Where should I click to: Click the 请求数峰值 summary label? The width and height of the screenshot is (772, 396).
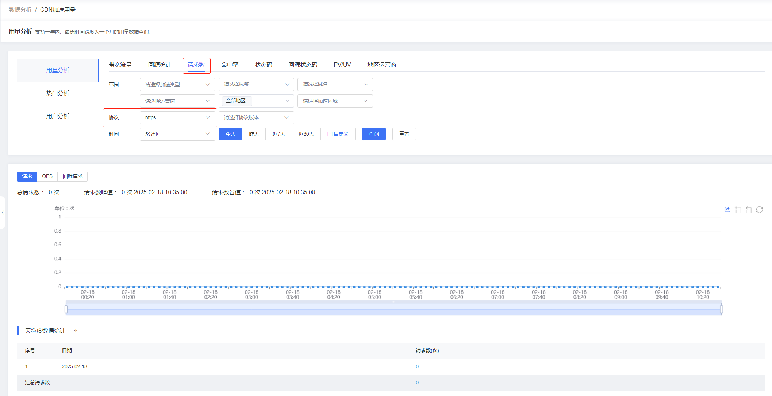coord(100,192)
